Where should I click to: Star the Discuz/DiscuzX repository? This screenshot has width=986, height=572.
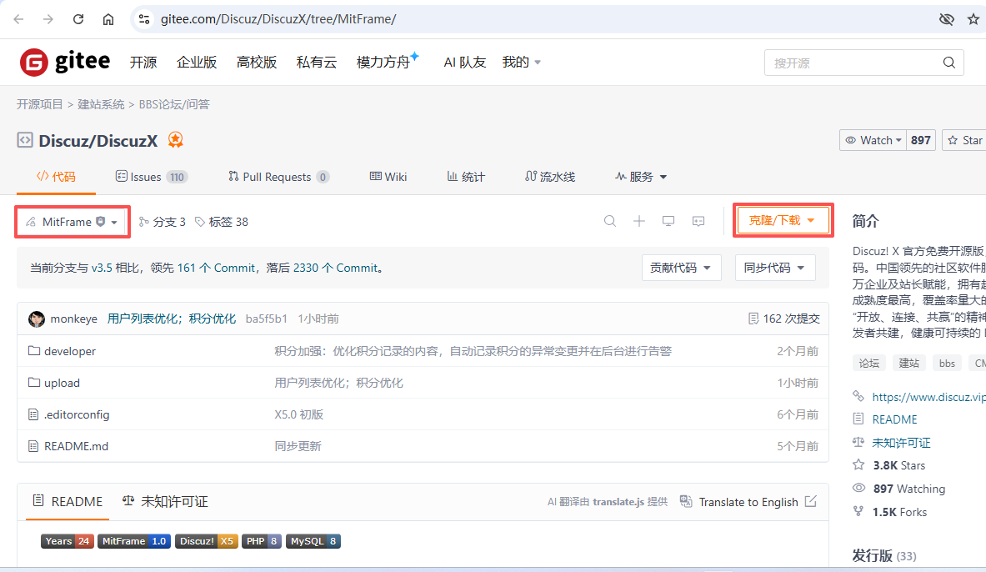point(964,140)
